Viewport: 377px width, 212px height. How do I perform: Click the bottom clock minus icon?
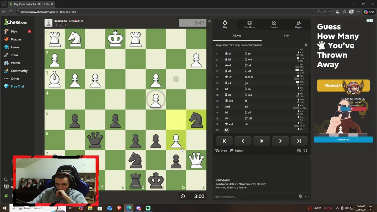[x=183, y=196]
